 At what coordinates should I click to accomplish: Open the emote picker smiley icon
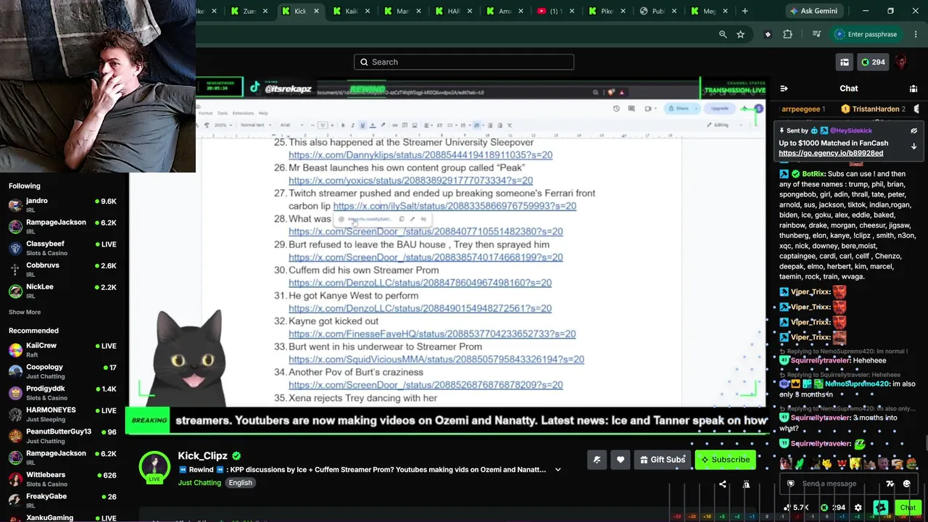[x=906, y=484]
